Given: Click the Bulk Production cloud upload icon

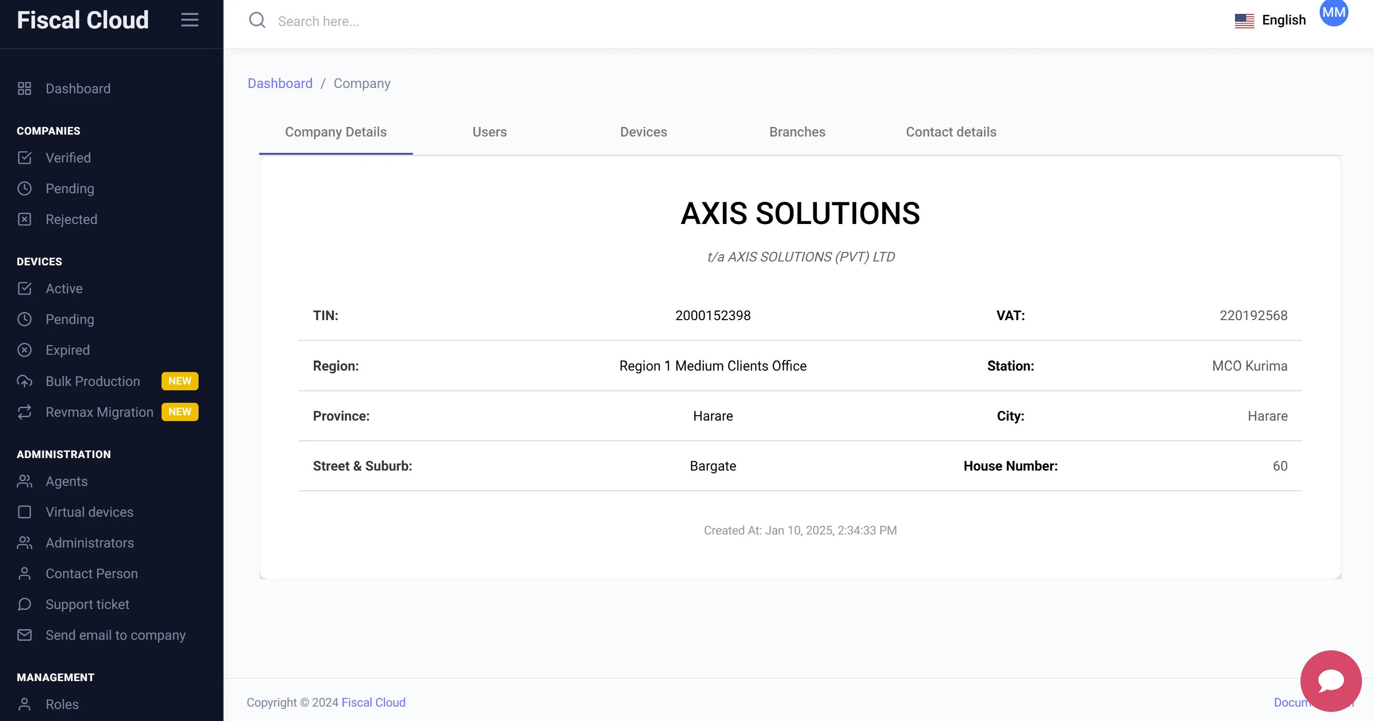Looking at the screenshot, I should point(25,381).
